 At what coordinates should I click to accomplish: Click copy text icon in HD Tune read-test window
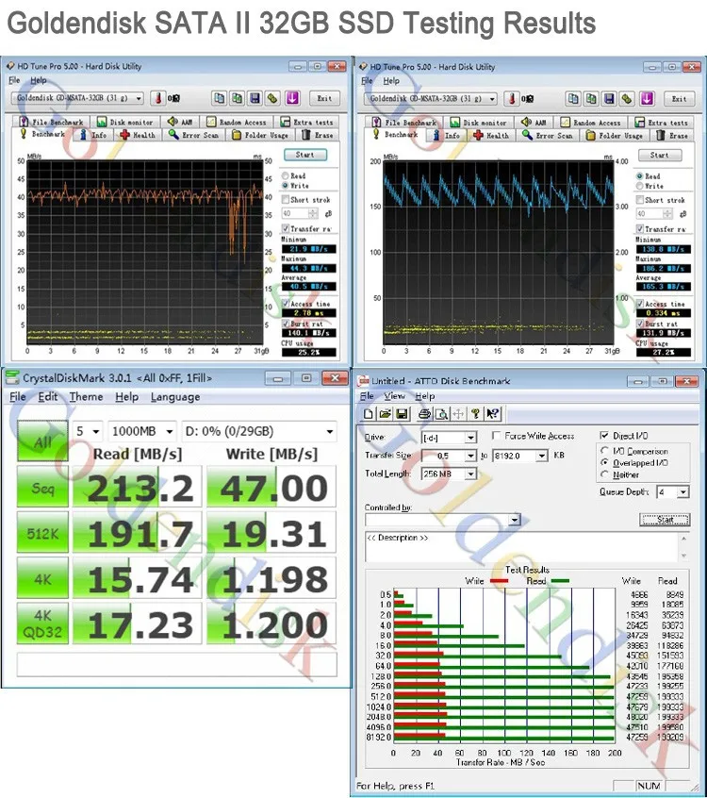[573, 98]
